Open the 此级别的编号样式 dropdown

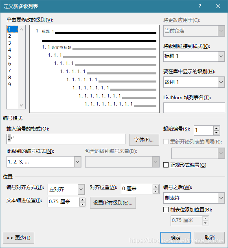click(77, 162)
